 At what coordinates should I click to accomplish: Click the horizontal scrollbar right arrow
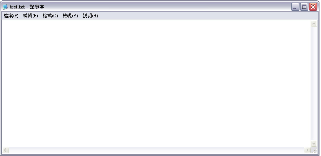coord(307,150)
